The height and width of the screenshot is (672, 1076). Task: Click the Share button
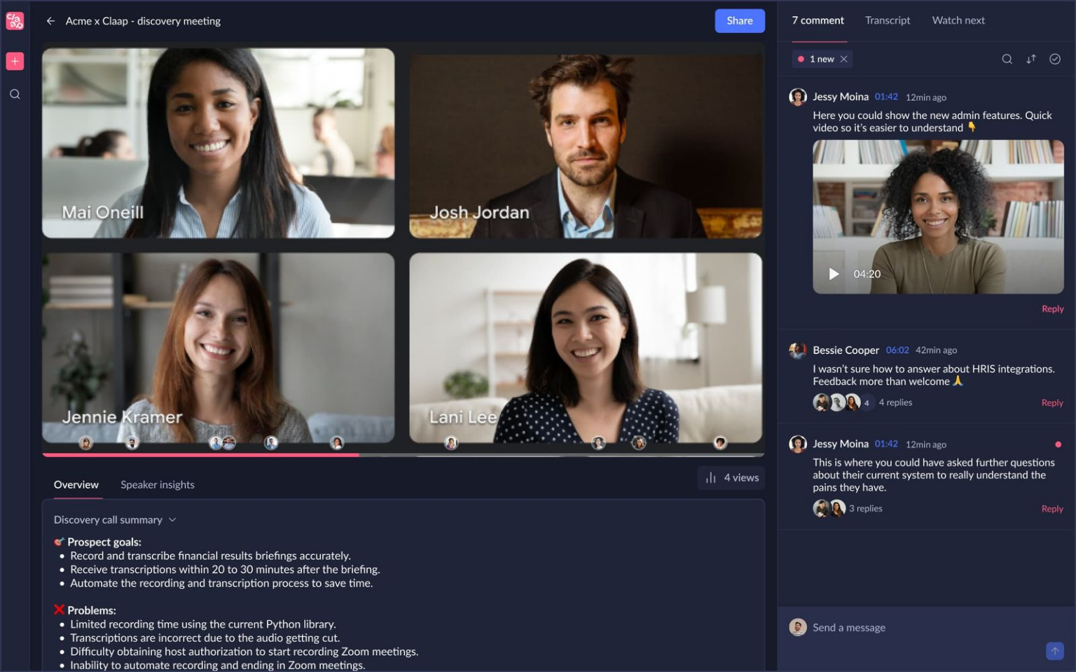(x=739, y=20)
